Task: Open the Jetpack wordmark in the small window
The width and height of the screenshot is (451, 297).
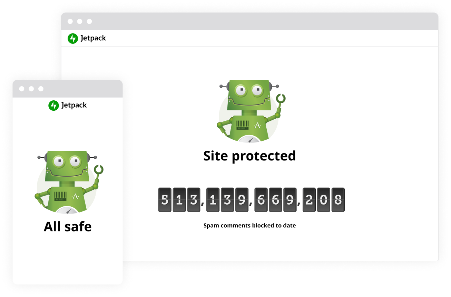Action: tap(74, 106)
